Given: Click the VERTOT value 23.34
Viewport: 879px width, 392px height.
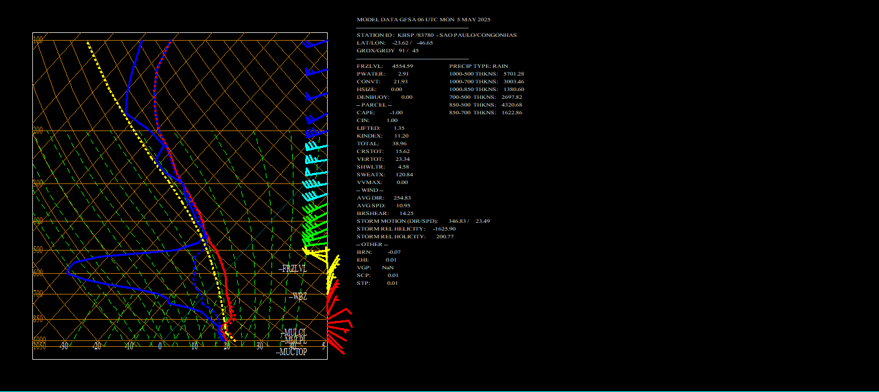Looking at the screenshot, I should (402, 159).
